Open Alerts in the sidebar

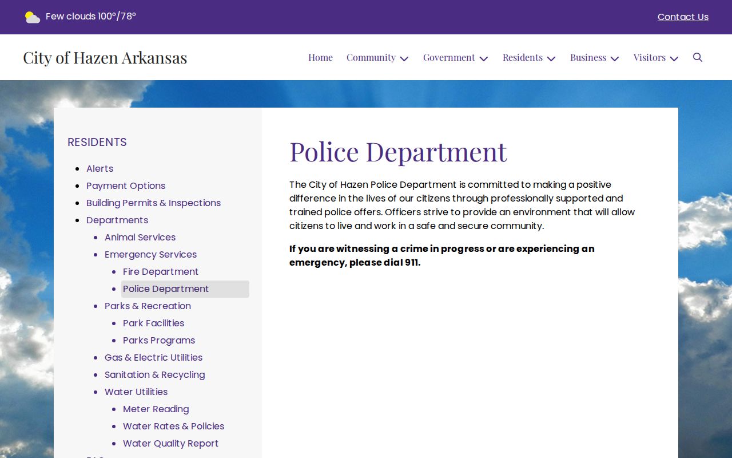pyautogui.click(x=100, y=168)
